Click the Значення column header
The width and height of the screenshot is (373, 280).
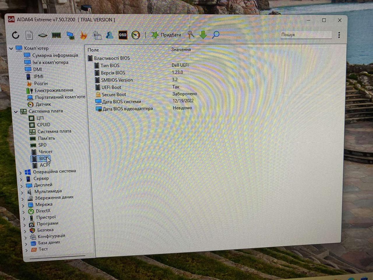[x=181, y=50]
